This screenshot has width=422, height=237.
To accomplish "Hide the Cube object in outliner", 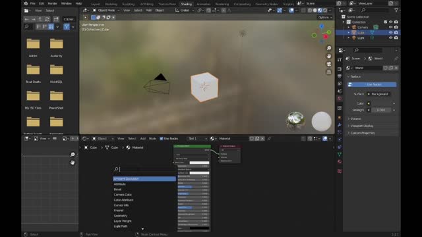I will [x=390, y=32].
